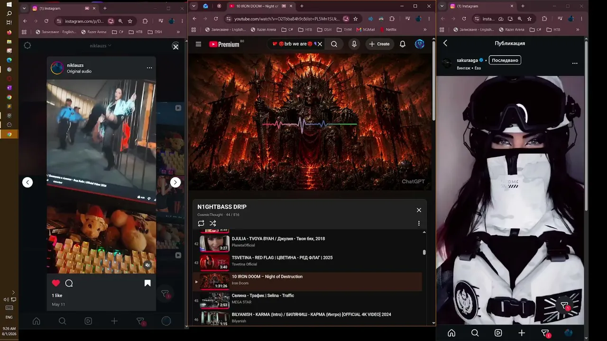Open profile in left Instagram bottom bar
This screenshot has height=341, width=607.
click(x=166, y=321)
